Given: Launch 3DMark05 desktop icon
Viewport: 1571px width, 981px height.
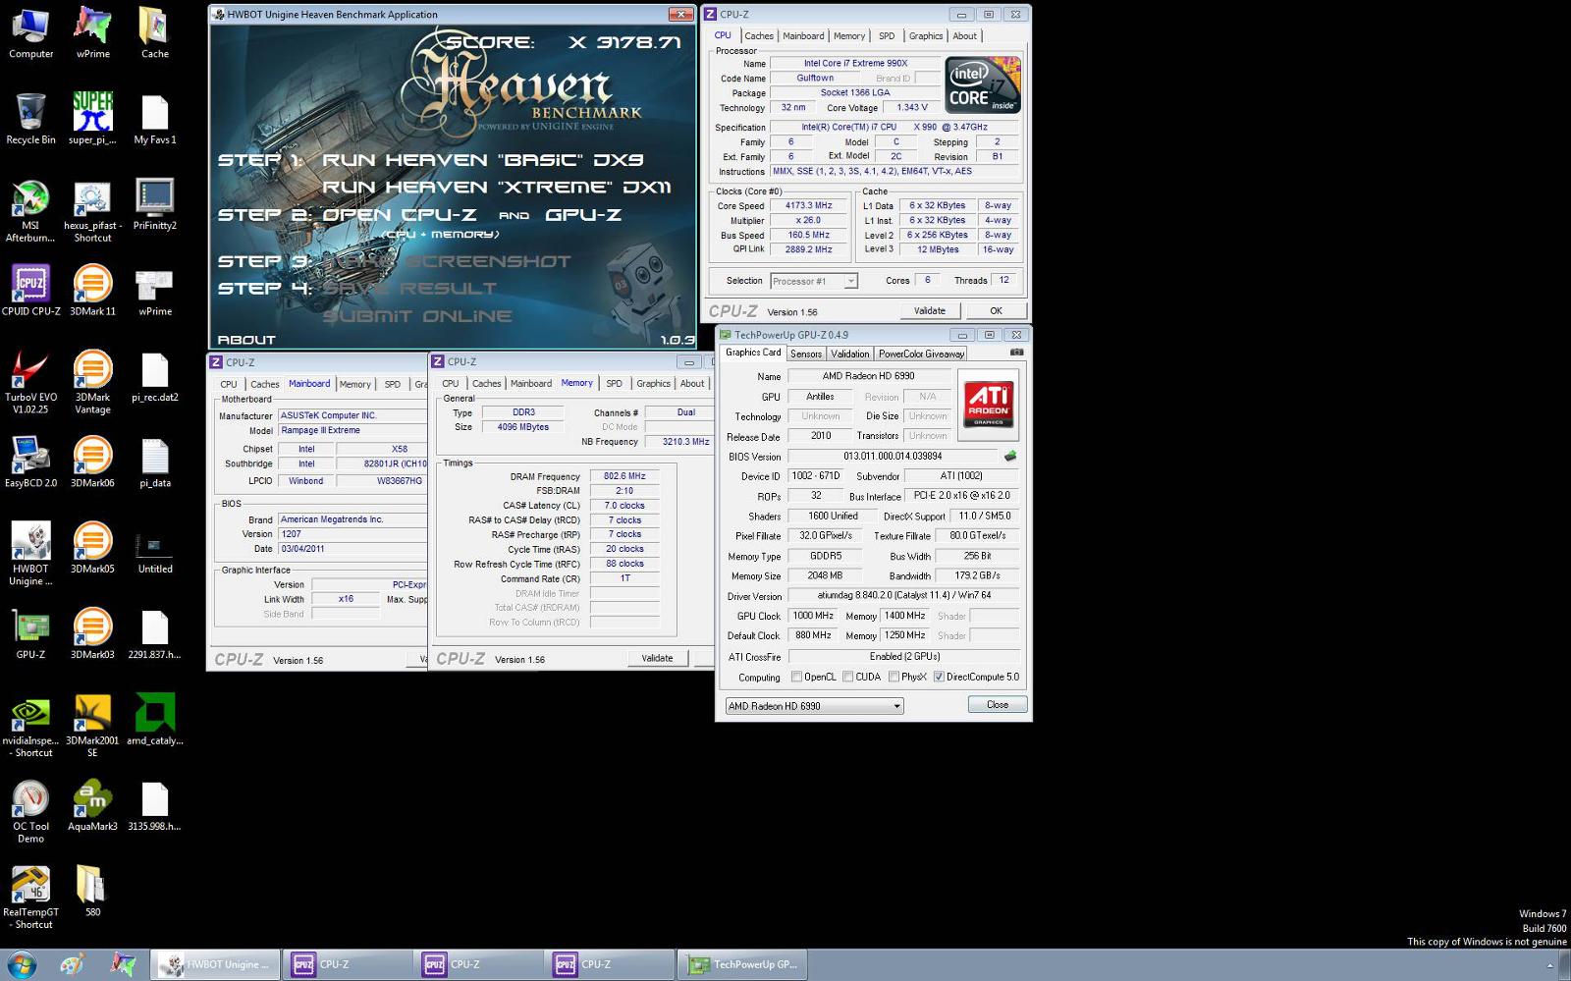Looking at the screenshot, I should point(92,548).
